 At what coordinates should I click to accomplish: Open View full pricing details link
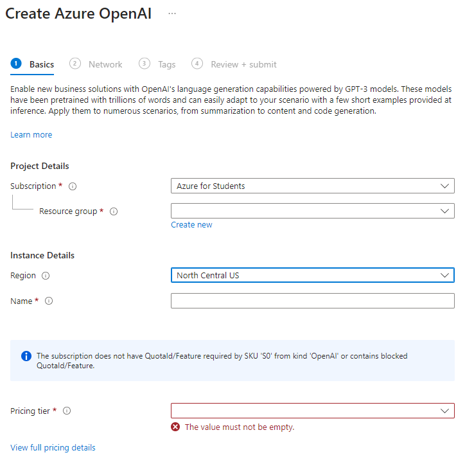[x=53, y=448]
